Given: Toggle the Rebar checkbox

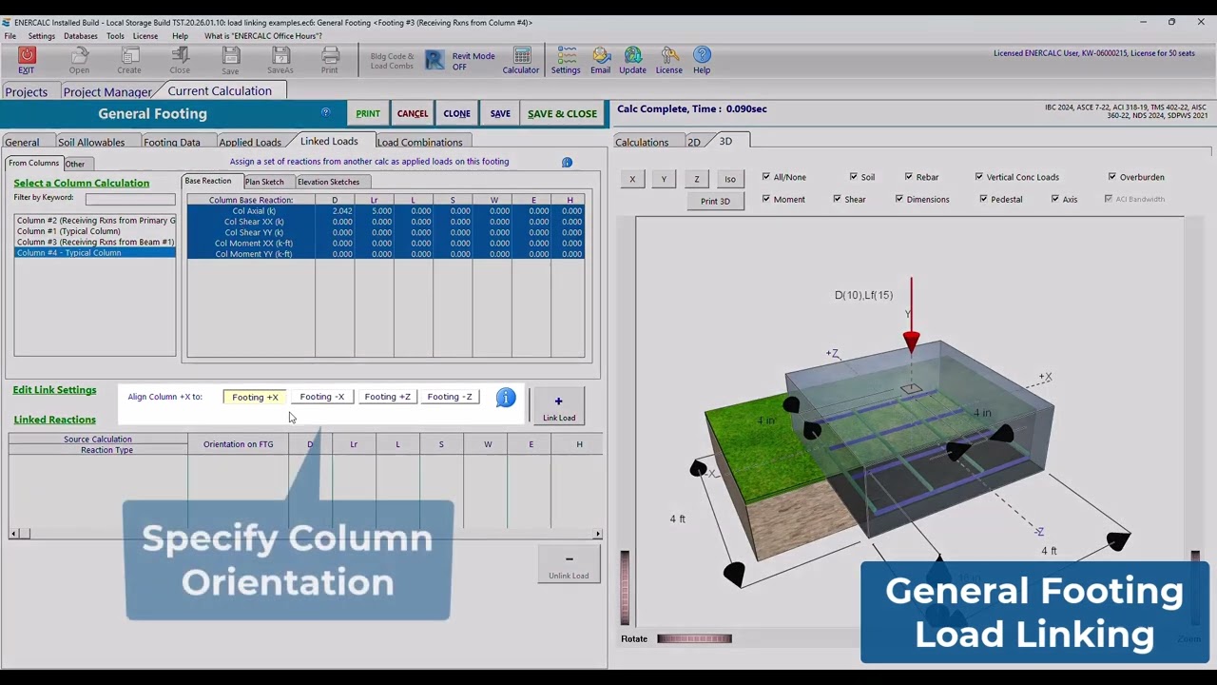Looking at the screenshot, I should click(x=909, y=177).
